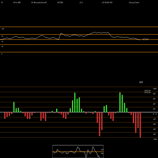158x158 pixels.
Task: Click the MR axis label -60
Action: pos(154,129)
